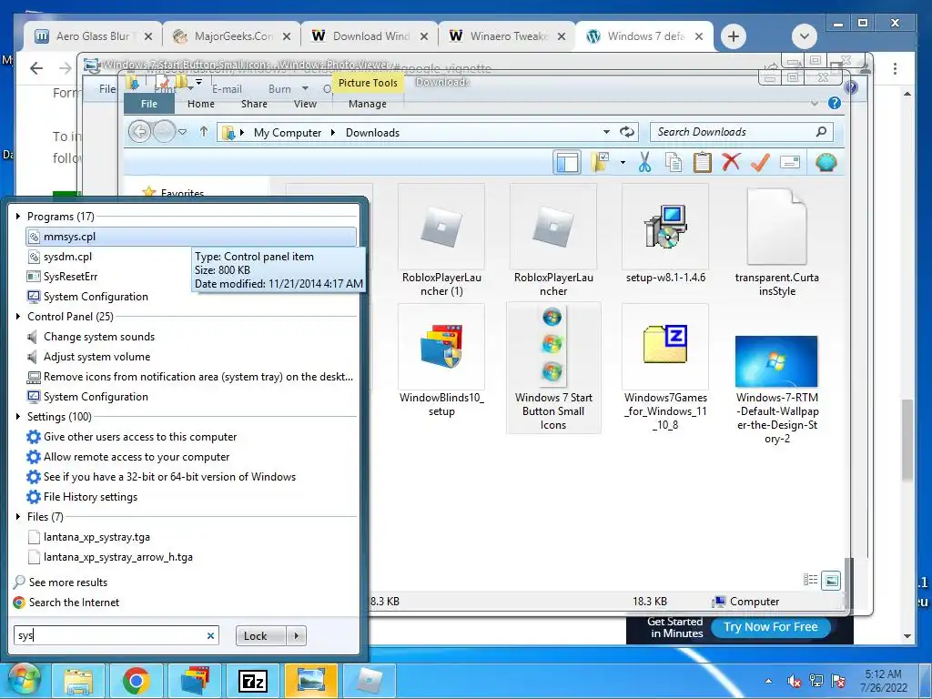This screenshot has width=932, height=699.
Task: Click the orange checkmark toolbar icon
Action: pyautogui.click(x=760, y=162)
